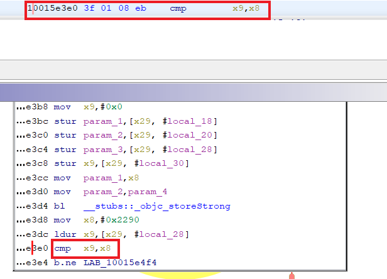The height and width of the screenshot is (279, 387).
Task: Select the stur param_3 local_28 instruction
Action: click(x=116, y=150)
